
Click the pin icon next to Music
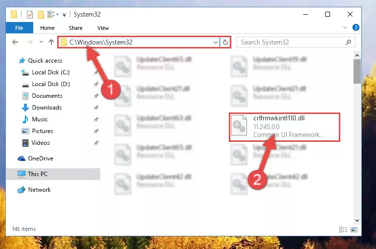pos(96,119)
